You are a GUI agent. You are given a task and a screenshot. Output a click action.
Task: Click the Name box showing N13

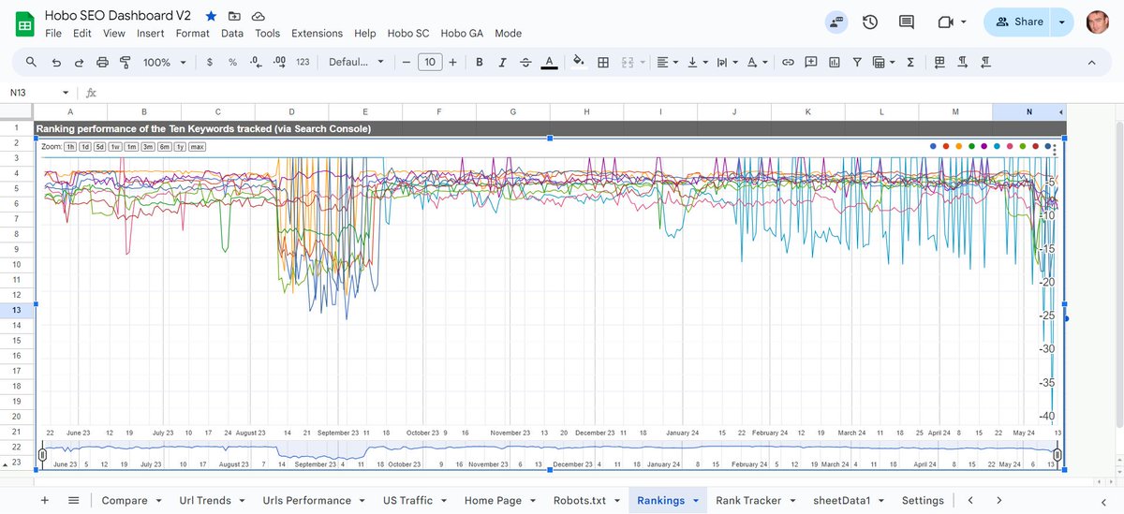click(38, 93)
